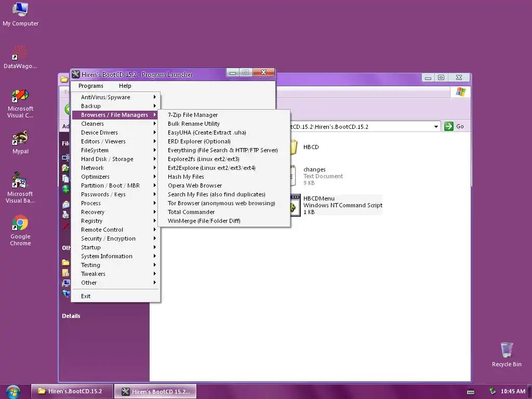The height and width of the screenshot is (399, 532).
Task: Launch ERD Explorer (Optional)
Action: click(x=224, y=141)
